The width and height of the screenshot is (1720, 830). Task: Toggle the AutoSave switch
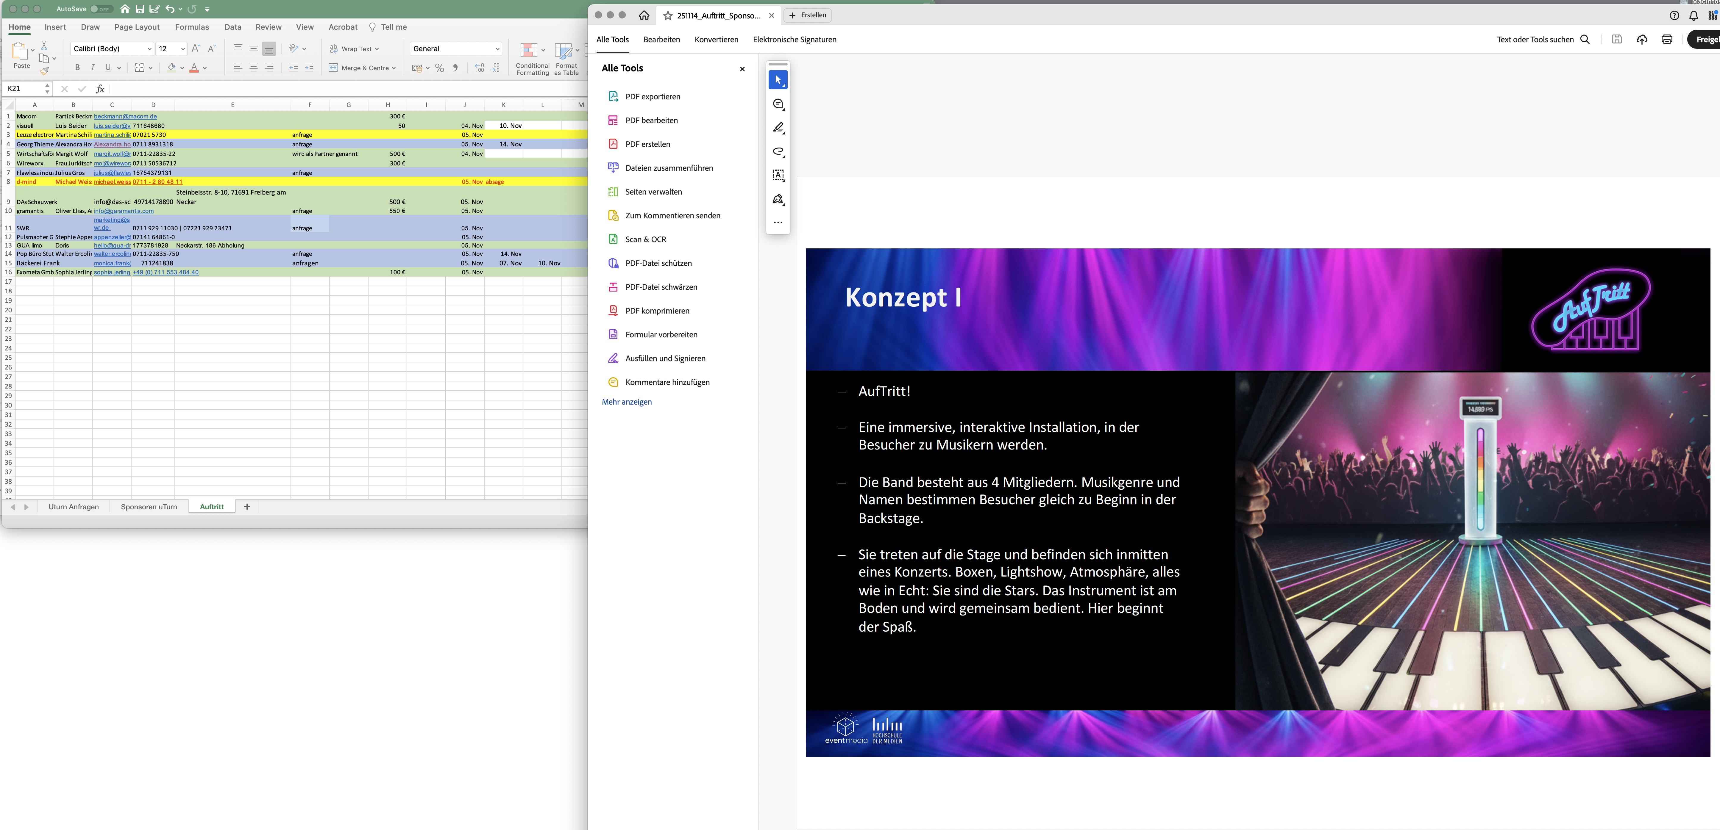[x=101, y=9]
